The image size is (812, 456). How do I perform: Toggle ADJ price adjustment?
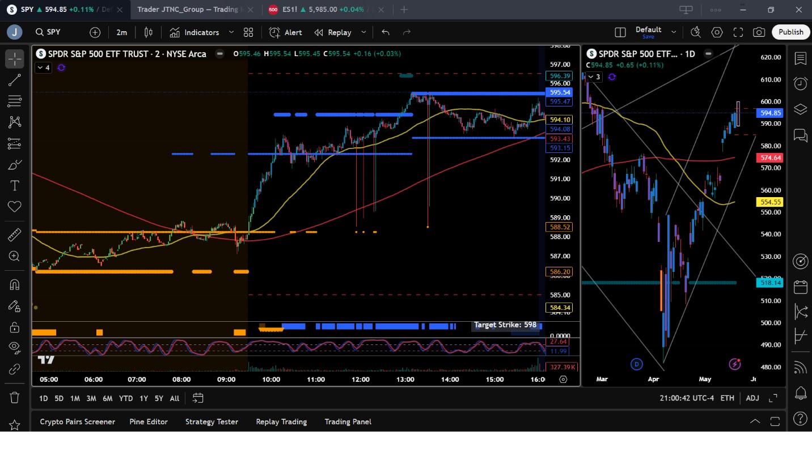[752, 398]
